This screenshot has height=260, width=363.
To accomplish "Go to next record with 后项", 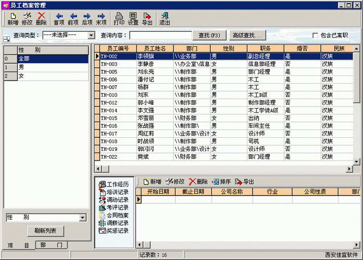I will pyautogui.click(x=87, y=19).
